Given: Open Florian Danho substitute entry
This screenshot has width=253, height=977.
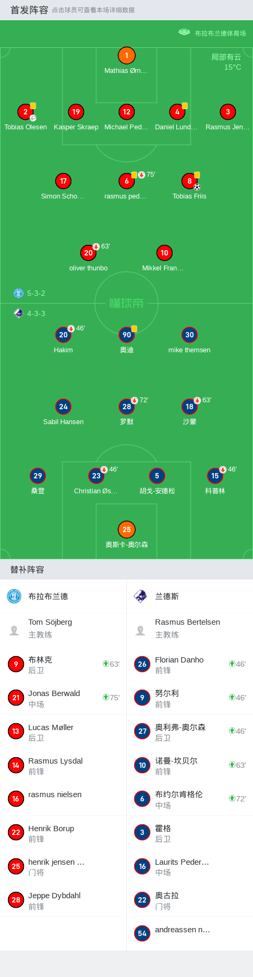Looking at the screenshot, I should 190,664.
